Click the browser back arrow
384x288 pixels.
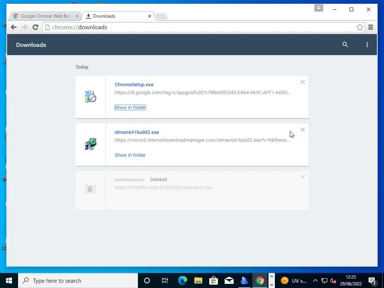point(14,27)
